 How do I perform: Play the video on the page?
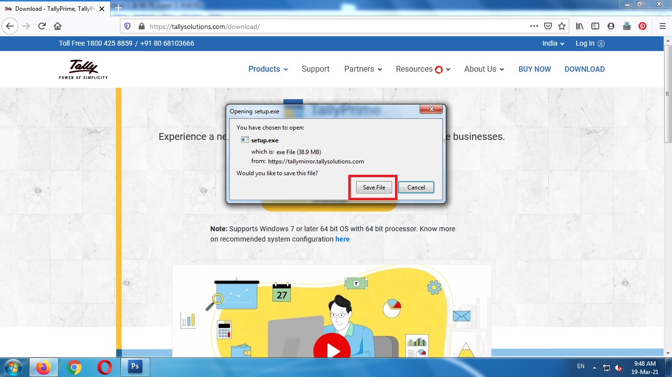coord(332,350)
